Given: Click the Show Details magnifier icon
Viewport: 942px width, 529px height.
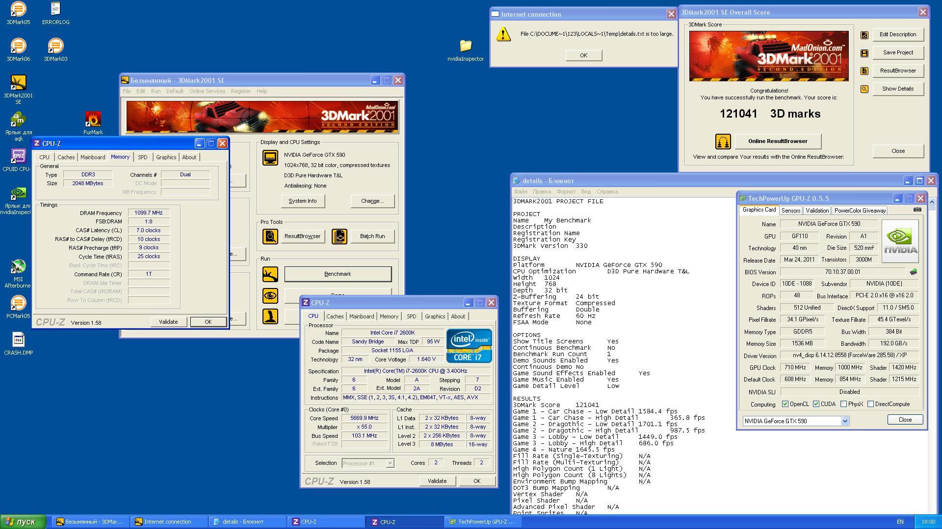Looking at the screenshot, I should [x=864, y=89].
